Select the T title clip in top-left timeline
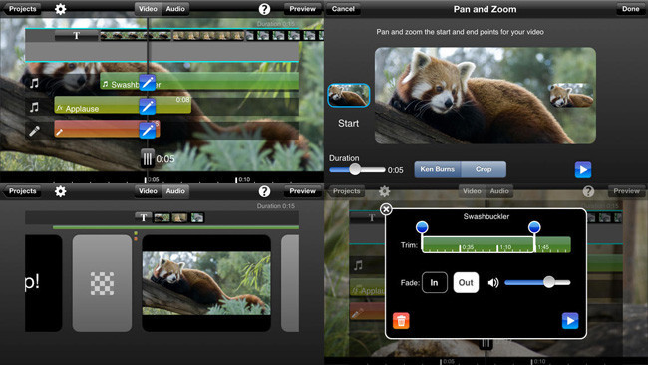Screen dimensions: 648x365 coord(77,36)
